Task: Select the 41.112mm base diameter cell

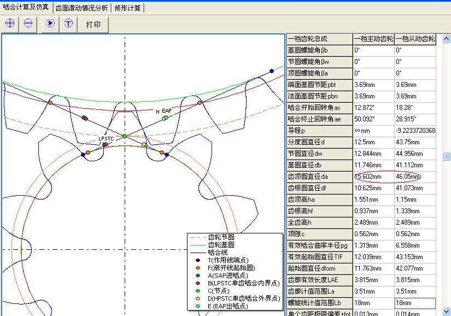Action: point(415,165)
